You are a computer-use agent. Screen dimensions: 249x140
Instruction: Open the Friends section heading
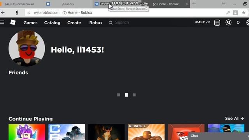18,73
